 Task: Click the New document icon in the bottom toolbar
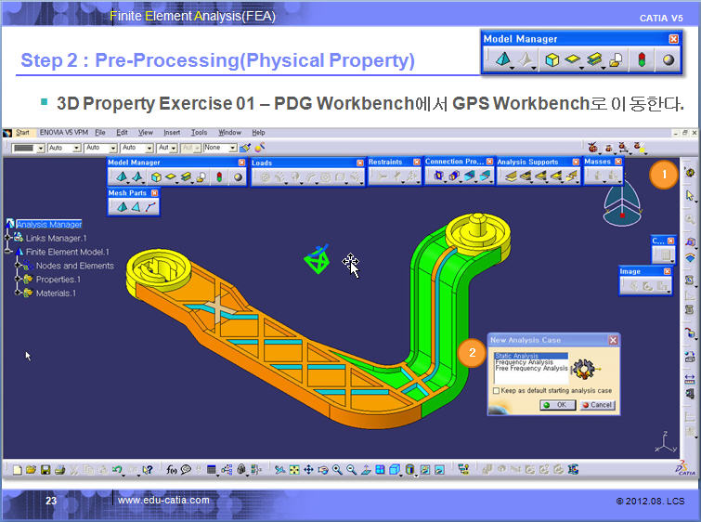(x=17, y=470)
